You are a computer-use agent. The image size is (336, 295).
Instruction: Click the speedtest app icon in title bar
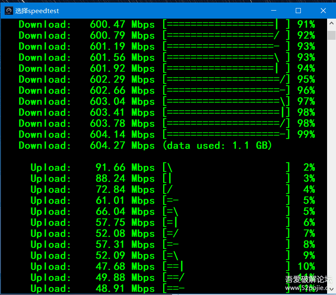(8, 11)
